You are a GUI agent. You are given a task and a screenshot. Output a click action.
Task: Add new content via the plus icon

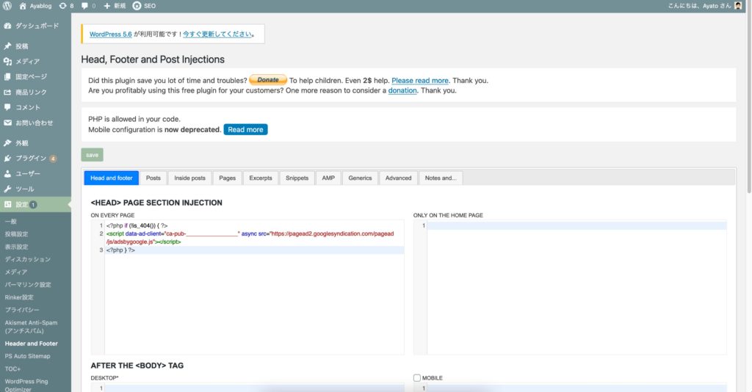tap(107, 6)
